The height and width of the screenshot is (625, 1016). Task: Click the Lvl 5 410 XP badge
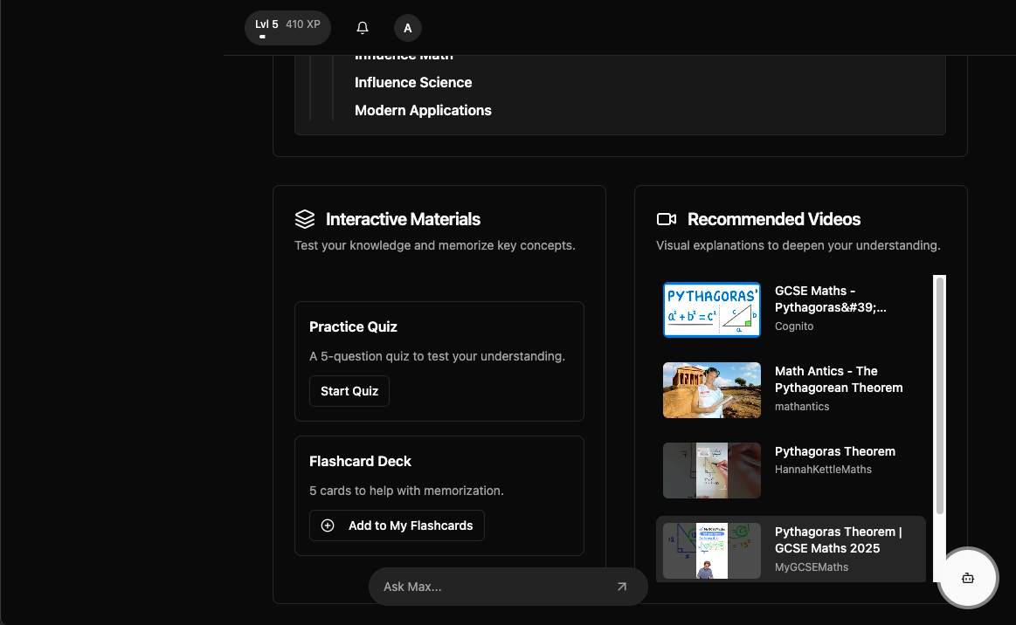[x=287, y=28]
